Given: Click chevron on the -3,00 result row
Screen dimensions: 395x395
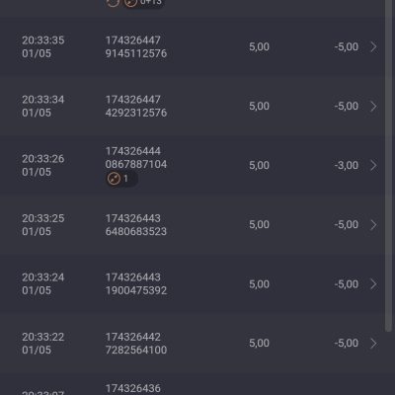Looking at the screenshot, I should (x=373, y=165).
